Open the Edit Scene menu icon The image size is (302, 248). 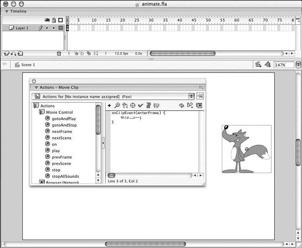click(x=258, y=65)
